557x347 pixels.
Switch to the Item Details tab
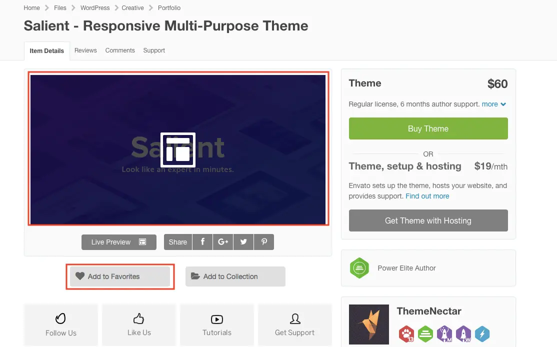click(47, 51)
